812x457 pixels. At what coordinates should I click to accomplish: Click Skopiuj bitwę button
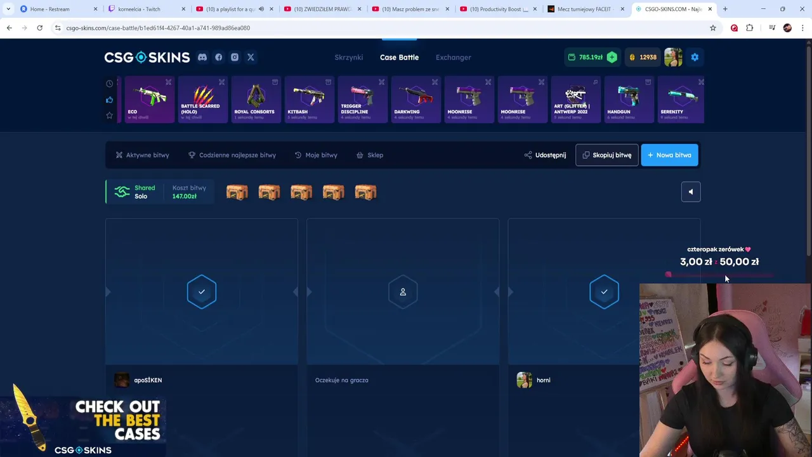(606, 155)
